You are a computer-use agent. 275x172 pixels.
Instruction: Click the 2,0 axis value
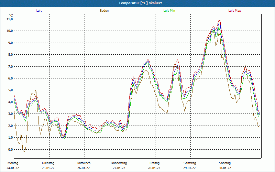pyautogui.click(x=10, y=126)
